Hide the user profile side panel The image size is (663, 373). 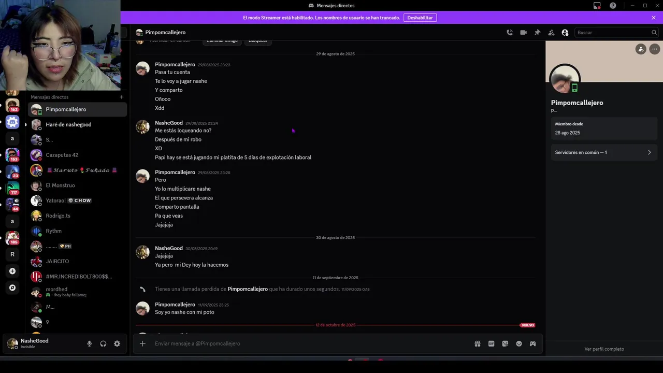click(565, 33)
